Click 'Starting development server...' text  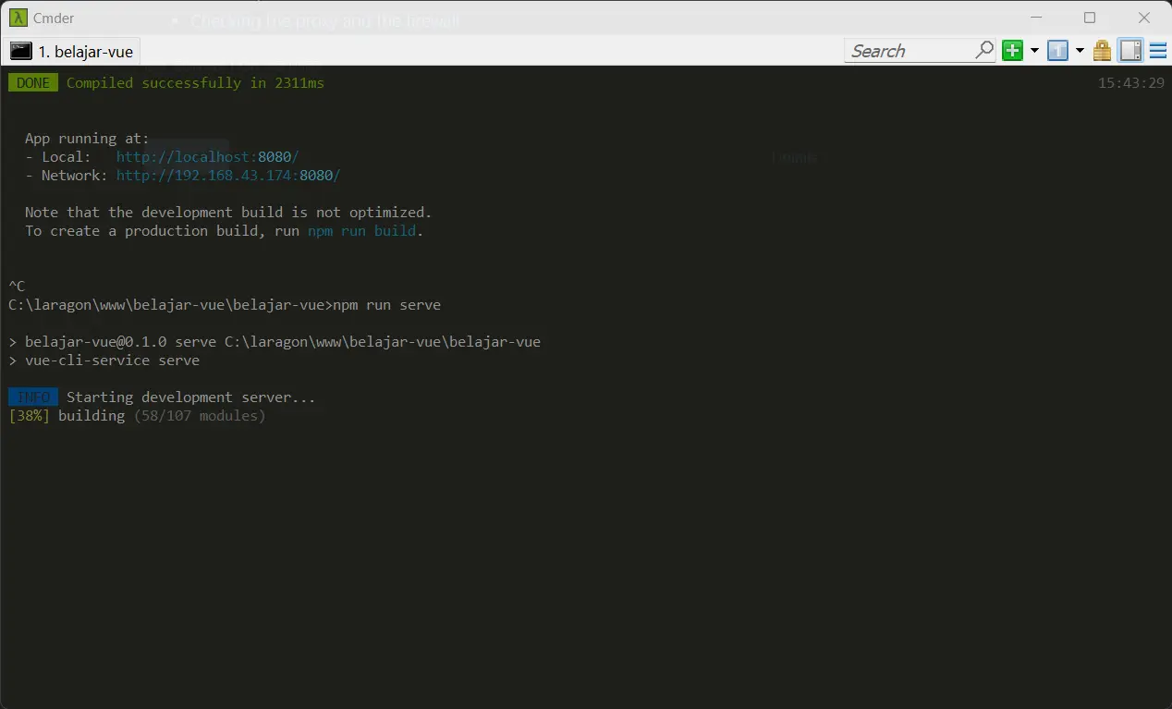point(191,397)
